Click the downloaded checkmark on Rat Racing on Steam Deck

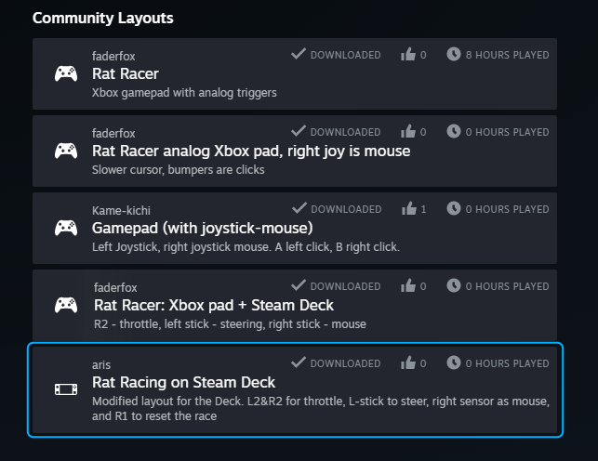click(299, 362)
